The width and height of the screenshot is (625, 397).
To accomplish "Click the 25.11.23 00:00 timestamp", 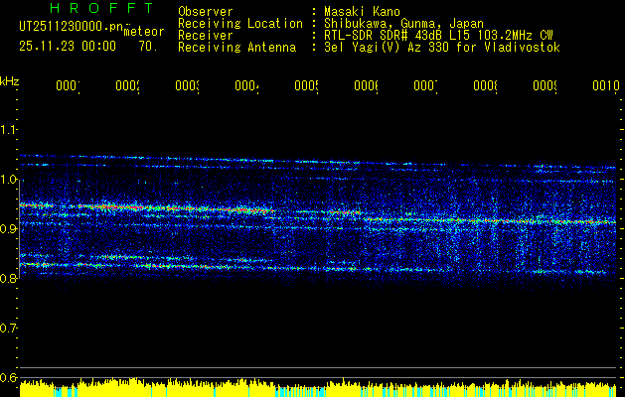I will pyautogui.click(x=68, y=47).
